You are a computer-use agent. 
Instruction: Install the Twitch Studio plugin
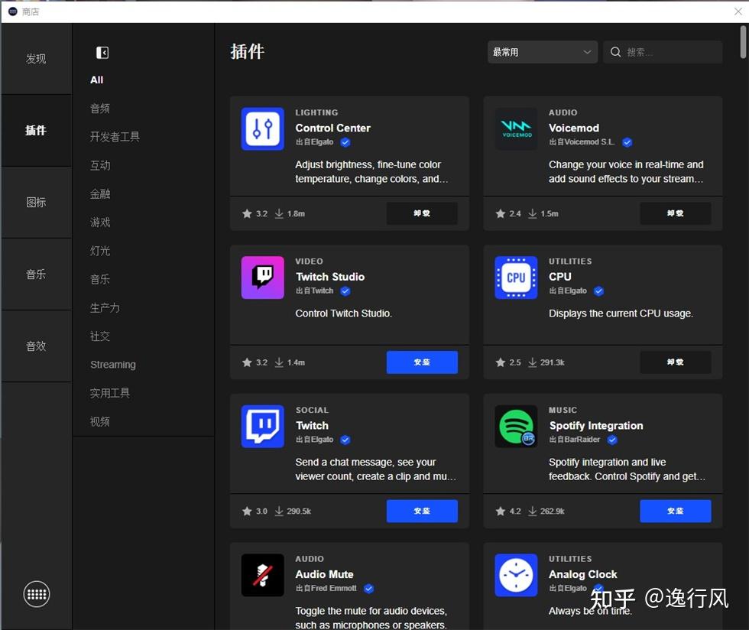[x=422, y=362]
